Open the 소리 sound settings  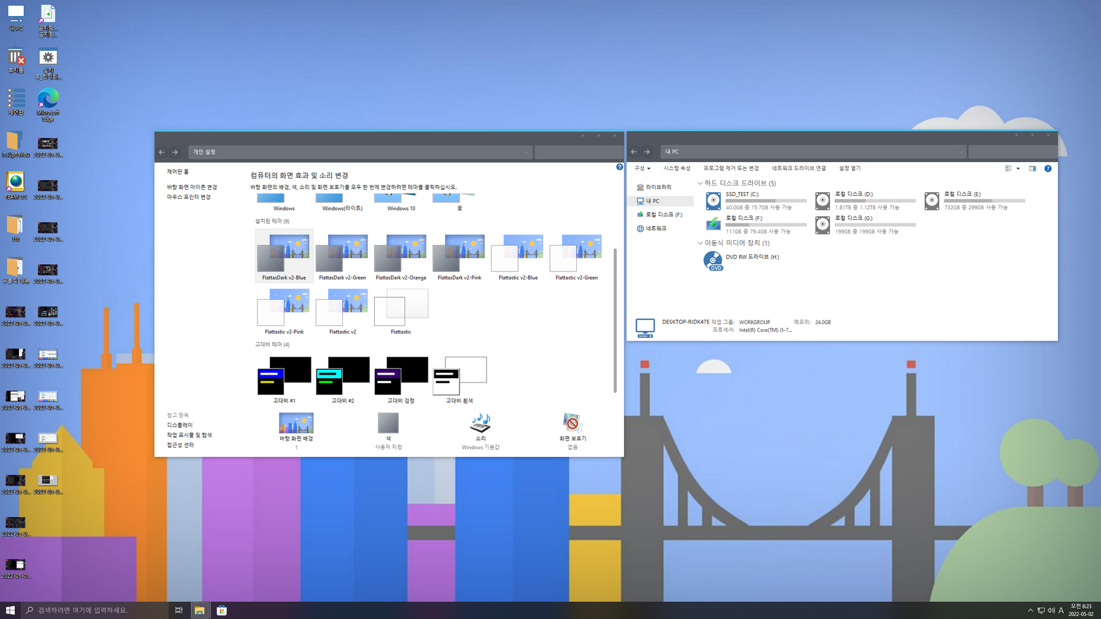click(480, 431)
